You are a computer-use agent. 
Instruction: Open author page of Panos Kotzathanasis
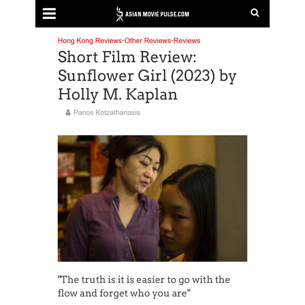pos(107,112)
